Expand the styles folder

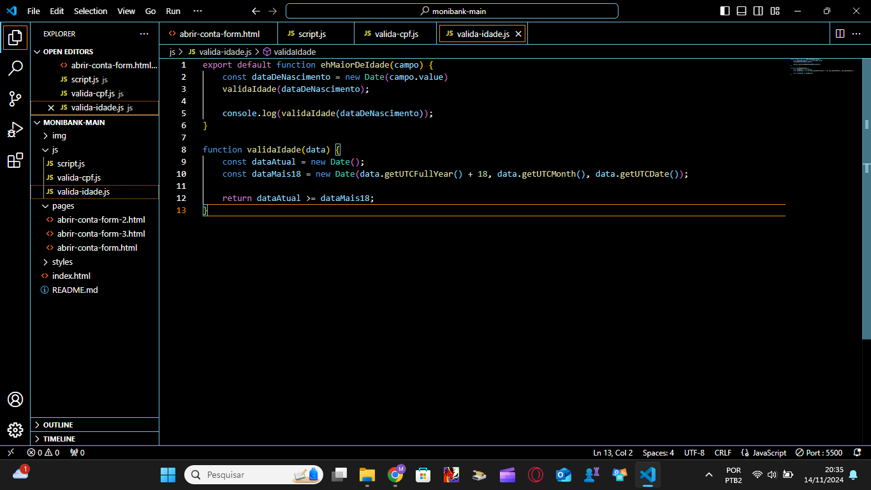click(95, 262)
